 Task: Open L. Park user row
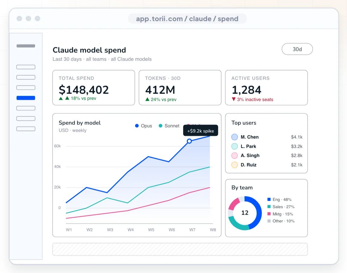point(267,146)
